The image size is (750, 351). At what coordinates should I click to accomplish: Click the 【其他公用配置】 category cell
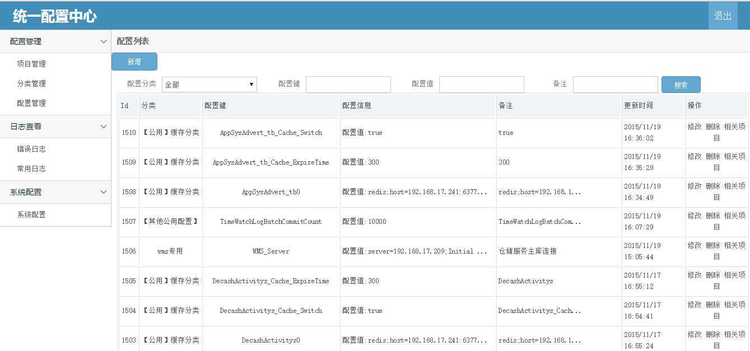170,222
